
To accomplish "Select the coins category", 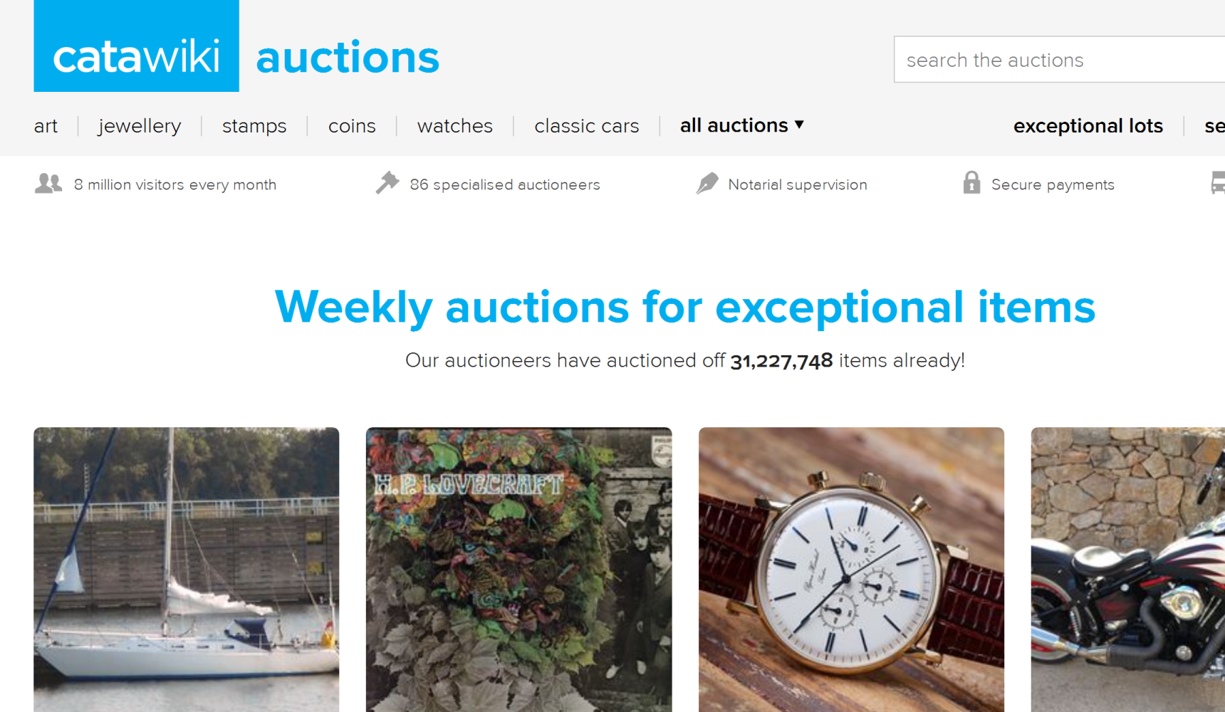I will (x=352, y=126).
